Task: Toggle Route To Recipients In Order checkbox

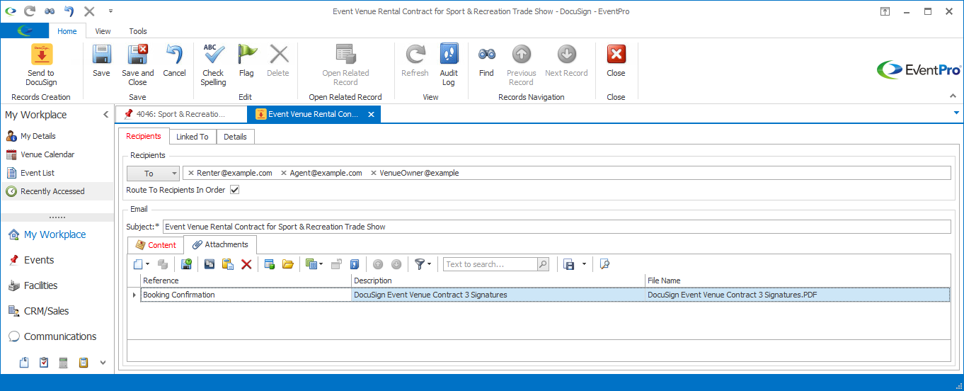Action: [235, 190]
